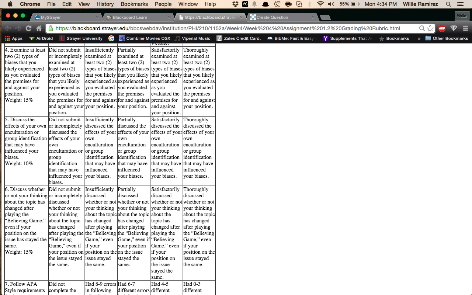Open the battery status showing 55%

click(x=349, y=4)
